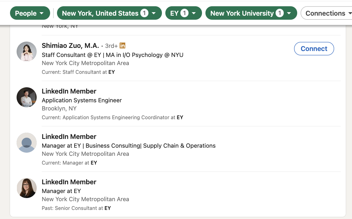Expand the EY company filter

(183, 13)
